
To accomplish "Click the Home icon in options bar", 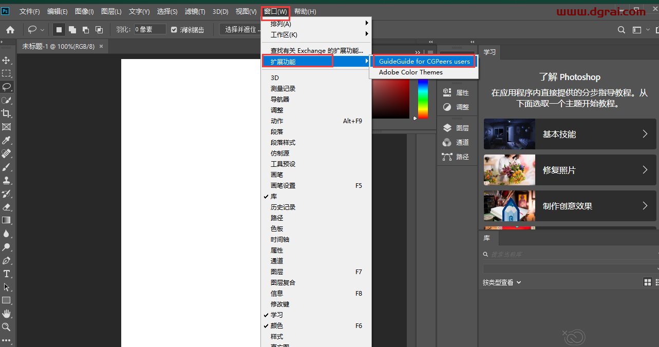I will 10,30.
